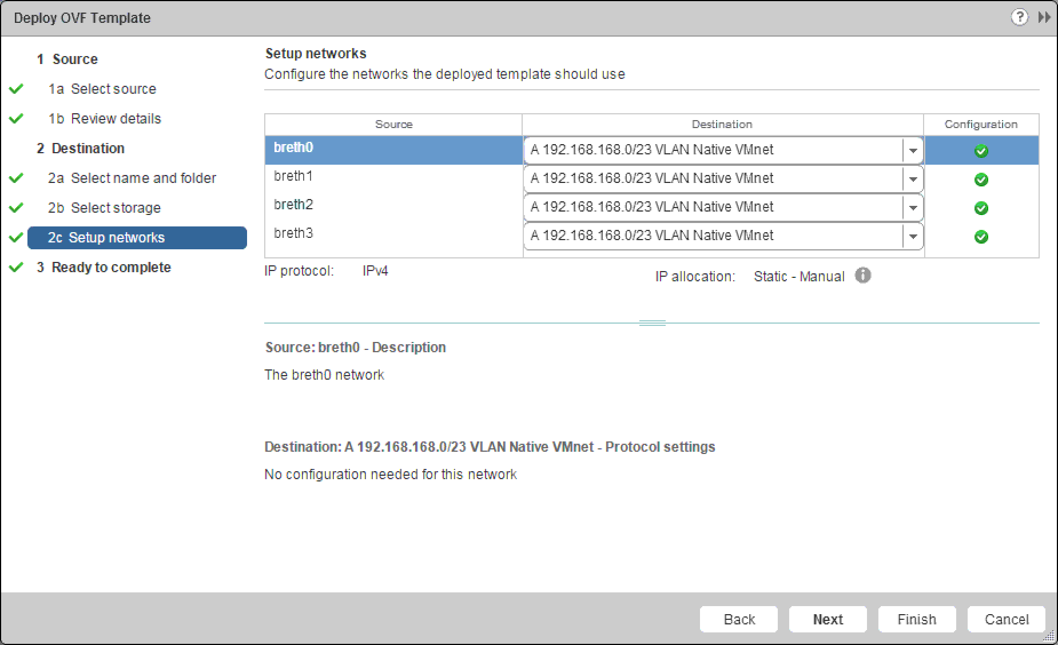Open the breth0 destination network dropdown
The image size is (1058, 645).
point(913,151)
